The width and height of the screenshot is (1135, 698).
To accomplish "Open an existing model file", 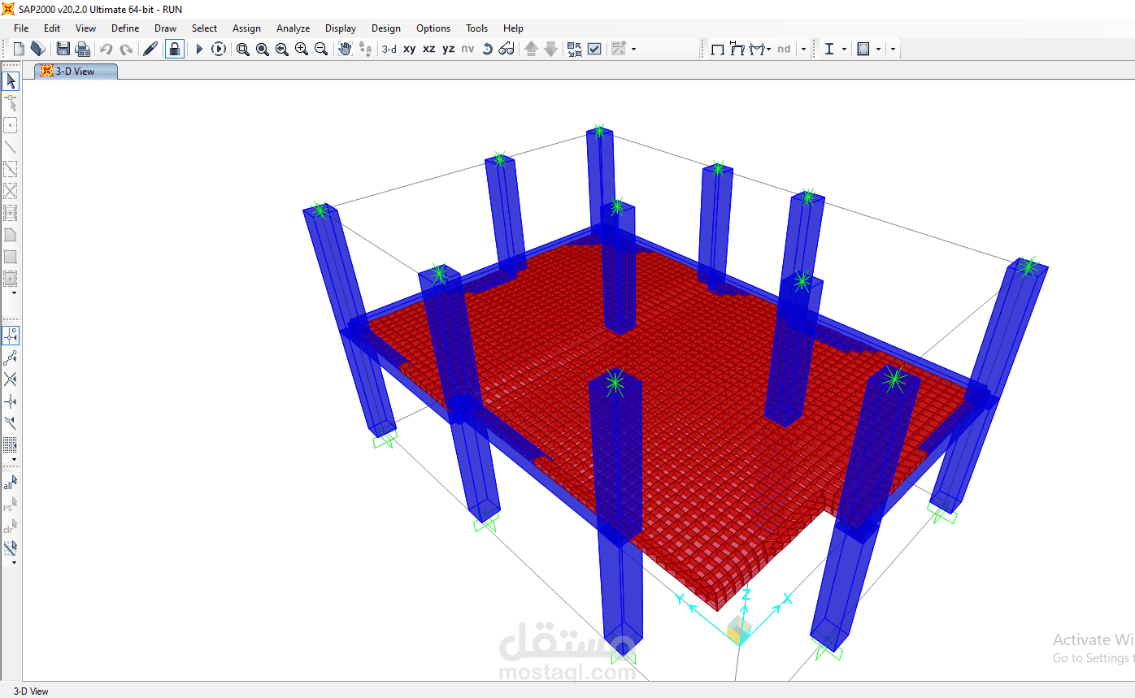I will (x=37, y=49).
